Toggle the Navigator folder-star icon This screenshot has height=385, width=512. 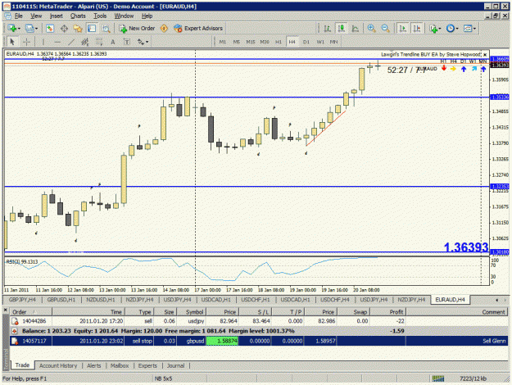point(78,29)
